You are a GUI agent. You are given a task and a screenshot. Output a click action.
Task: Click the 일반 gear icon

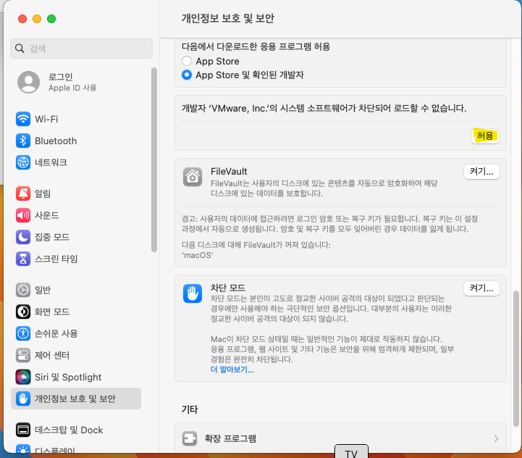(23, 290)
